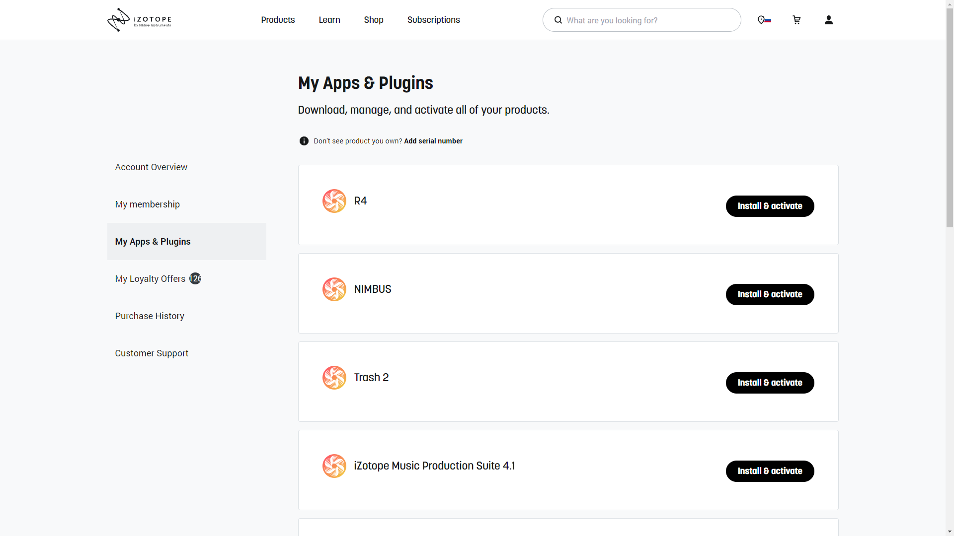Focus the 'What are you looking for?' search field
Viewport: 954px width, 536px height.
[x=646, y=20]
